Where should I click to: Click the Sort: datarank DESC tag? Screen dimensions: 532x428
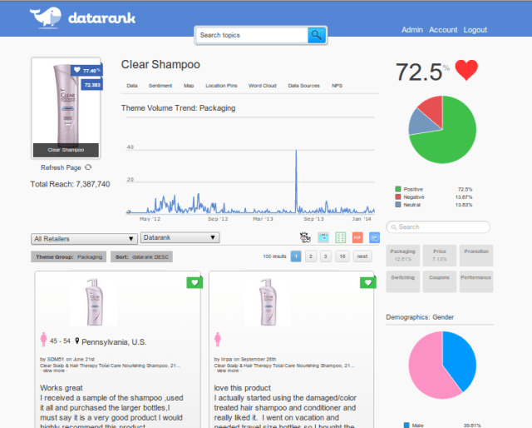tap(141, 256)
